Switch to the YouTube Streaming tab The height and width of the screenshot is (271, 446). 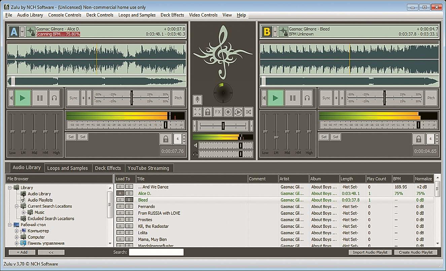point(148,168)
